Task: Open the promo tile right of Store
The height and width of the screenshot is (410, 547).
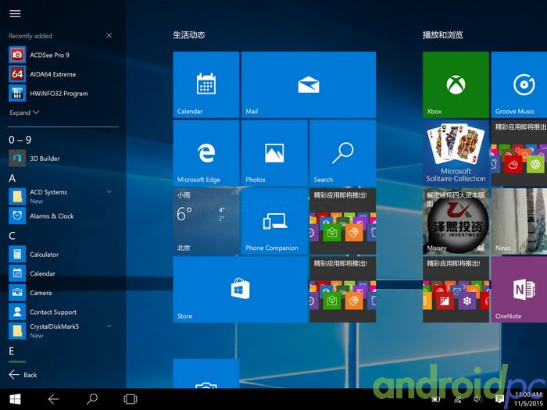Action: pyautogui.click(x=342, y=290)
